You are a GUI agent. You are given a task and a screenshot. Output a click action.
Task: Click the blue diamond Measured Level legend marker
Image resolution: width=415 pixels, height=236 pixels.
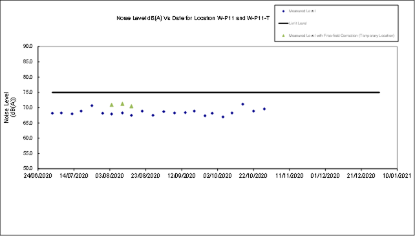coord(284,11)
